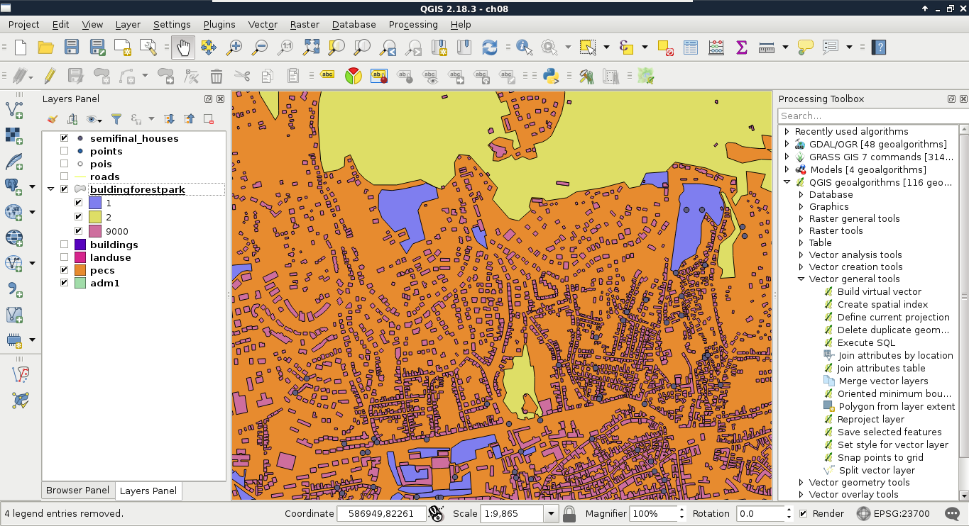Open the attribute table icon

click(x=691, y=47)
